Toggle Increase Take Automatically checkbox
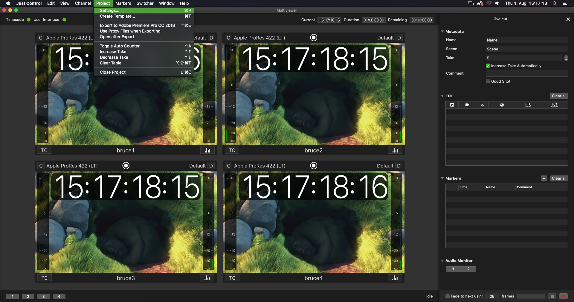Image resolution: width=574 pixels, height=302 pixels. pos(488,66)
